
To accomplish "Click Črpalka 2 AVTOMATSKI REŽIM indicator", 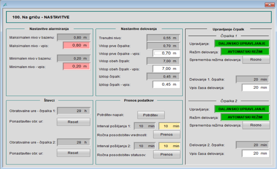I will pyautogui.click(x=245, y=118).
